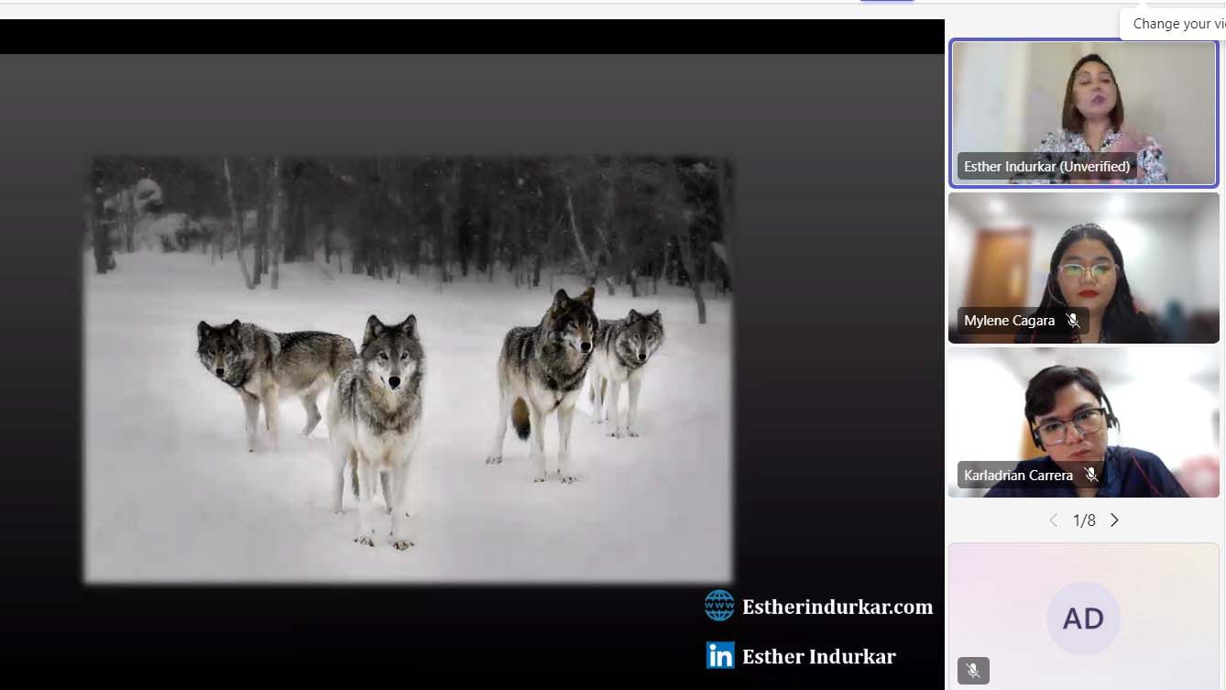This screenshot has height=690, width=1226.
Task: Click the LinkedIn logo icon on slide
Action: click(x=720, y=655)
